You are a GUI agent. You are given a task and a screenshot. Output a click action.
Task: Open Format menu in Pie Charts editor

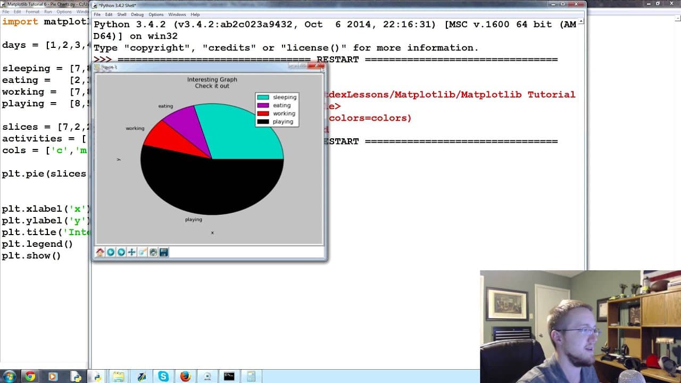(32, 12)
